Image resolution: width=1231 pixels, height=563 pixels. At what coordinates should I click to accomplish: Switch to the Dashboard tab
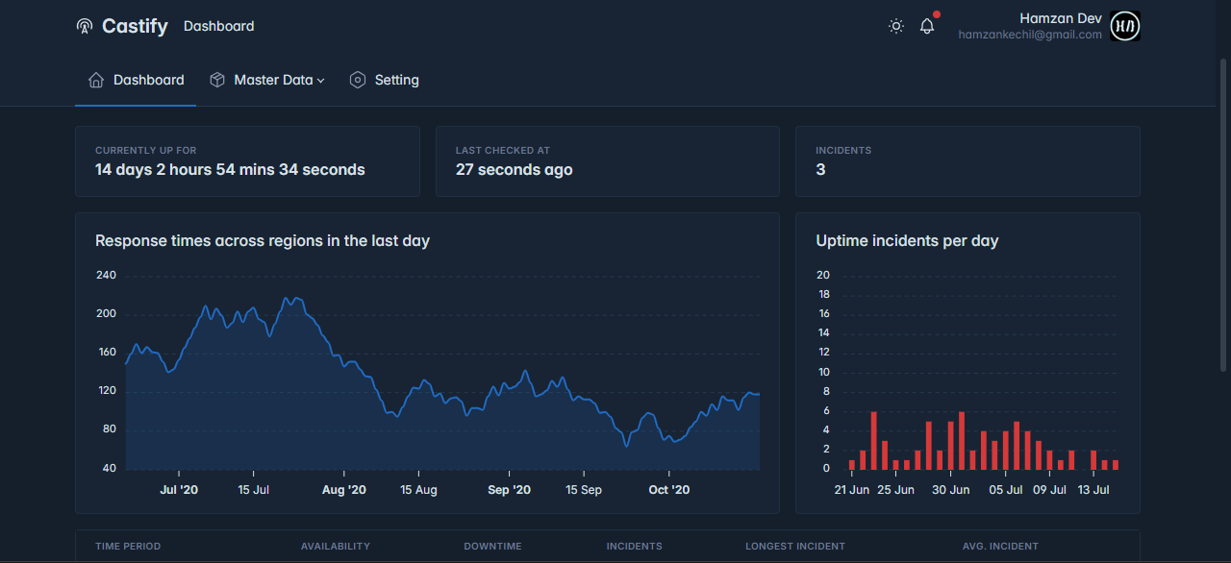[148, 81]
